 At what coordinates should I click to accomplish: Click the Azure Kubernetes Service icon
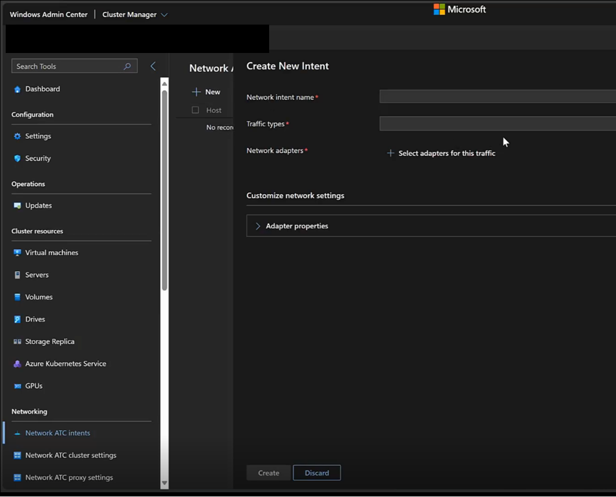point(17,364)
